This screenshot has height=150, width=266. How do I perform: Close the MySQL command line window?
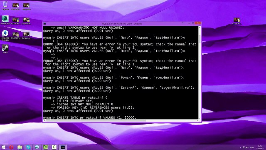pyautogui.click(x=198, y=23)
